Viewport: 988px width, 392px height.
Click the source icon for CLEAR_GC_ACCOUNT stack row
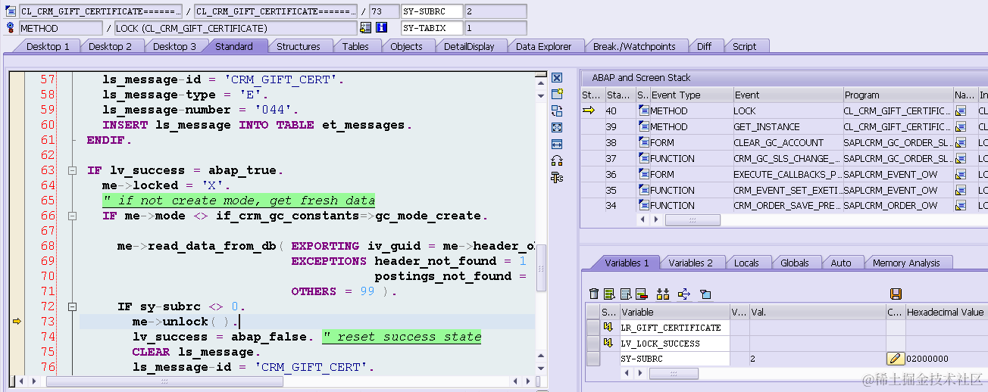pos(643,142)
